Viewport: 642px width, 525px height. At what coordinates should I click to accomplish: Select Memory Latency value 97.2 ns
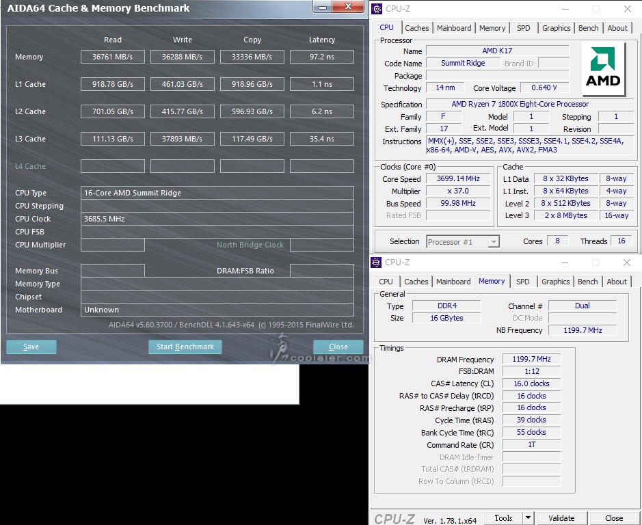(x=322, y=57)
